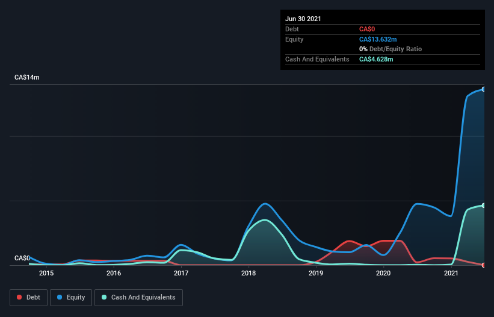Image resolution: width=494 pixels, height=317 pixels.
Task: Click the CA$0 y-axis label
Action: point(22,258)
